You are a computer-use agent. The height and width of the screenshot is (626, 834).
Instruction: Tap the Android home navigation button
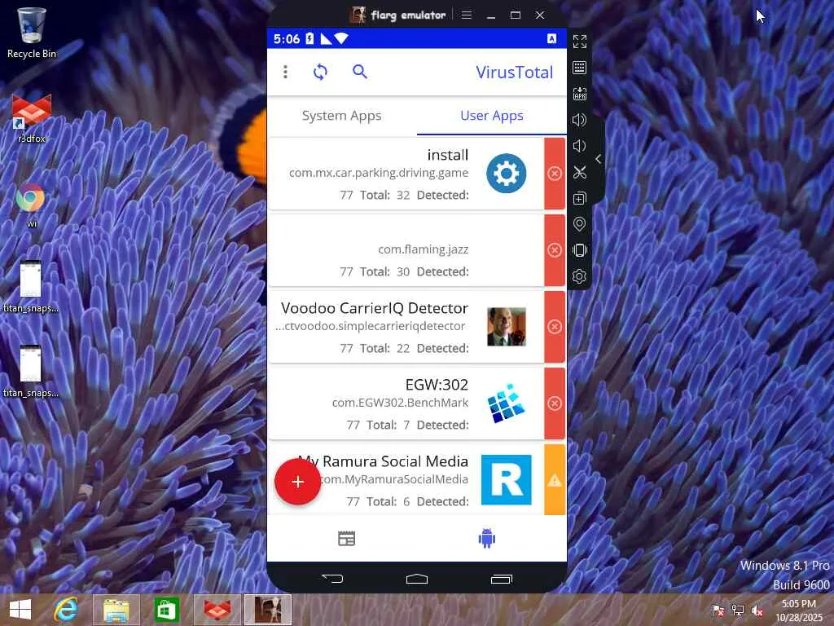click(x=417, y=579)
